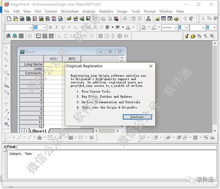Select the Line drawing tool
This screenshot has height=189, width=220.
pyautogui.click(x=6, y=117)
